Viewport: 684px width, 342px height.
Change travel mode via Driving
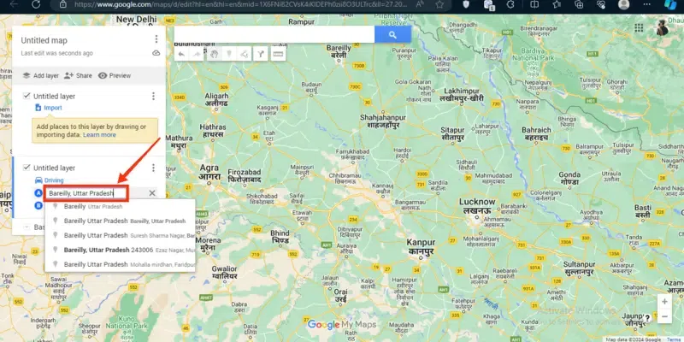(54, 180)
